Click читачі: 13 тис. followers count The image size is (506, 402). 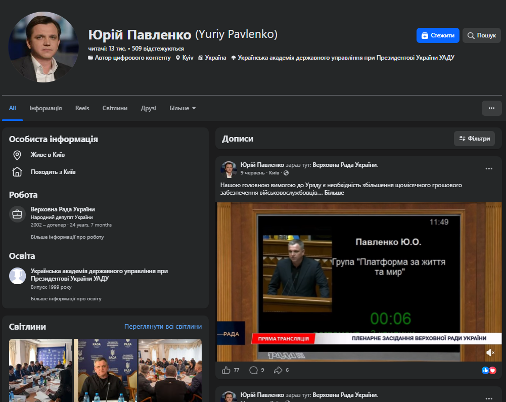(x=107, y=49)
